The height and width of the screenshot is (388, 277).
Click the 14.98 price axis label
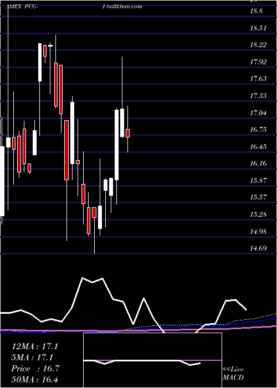coord(258,231)
